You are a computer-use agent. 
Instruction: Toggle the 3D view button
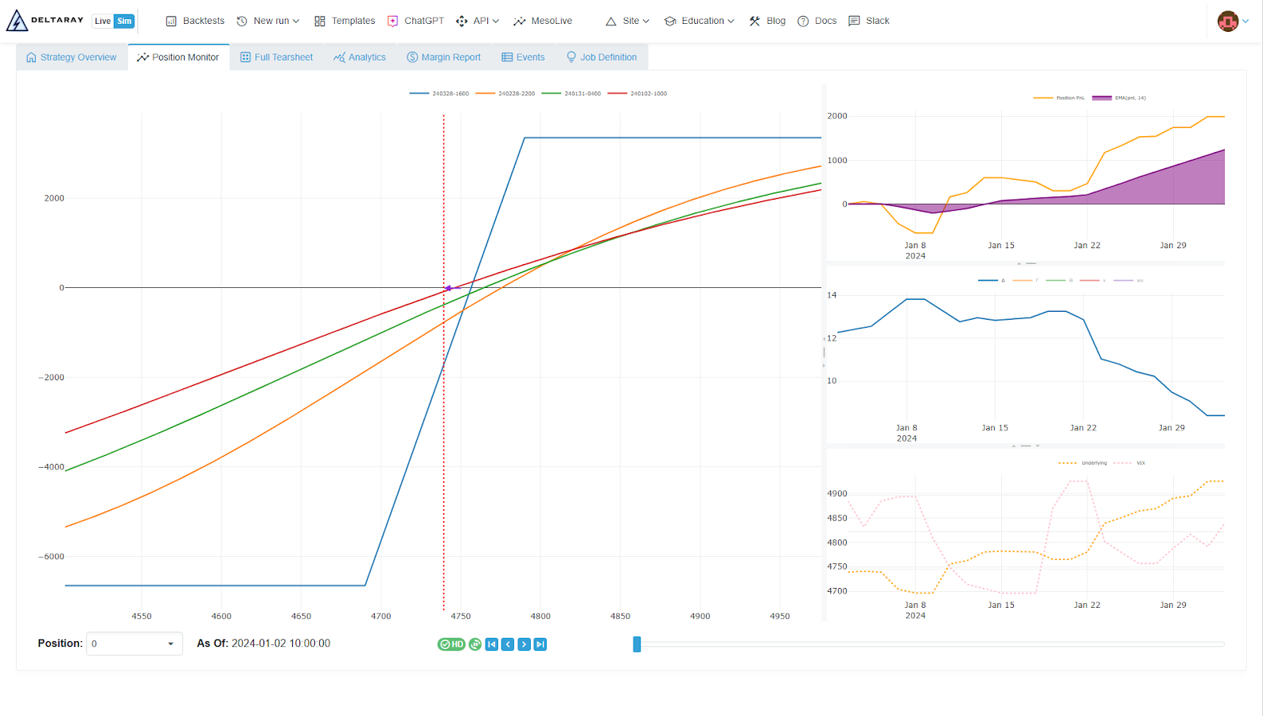tap(475, 644)
